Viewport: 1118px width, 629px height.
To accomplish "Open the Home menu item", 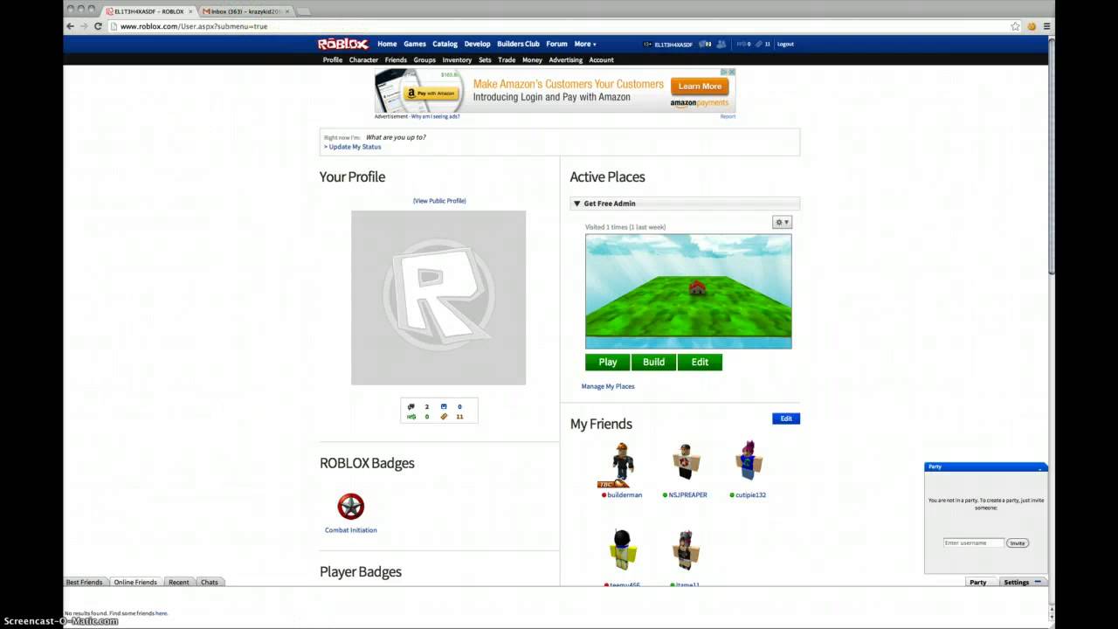I will (x=387, y=44).
